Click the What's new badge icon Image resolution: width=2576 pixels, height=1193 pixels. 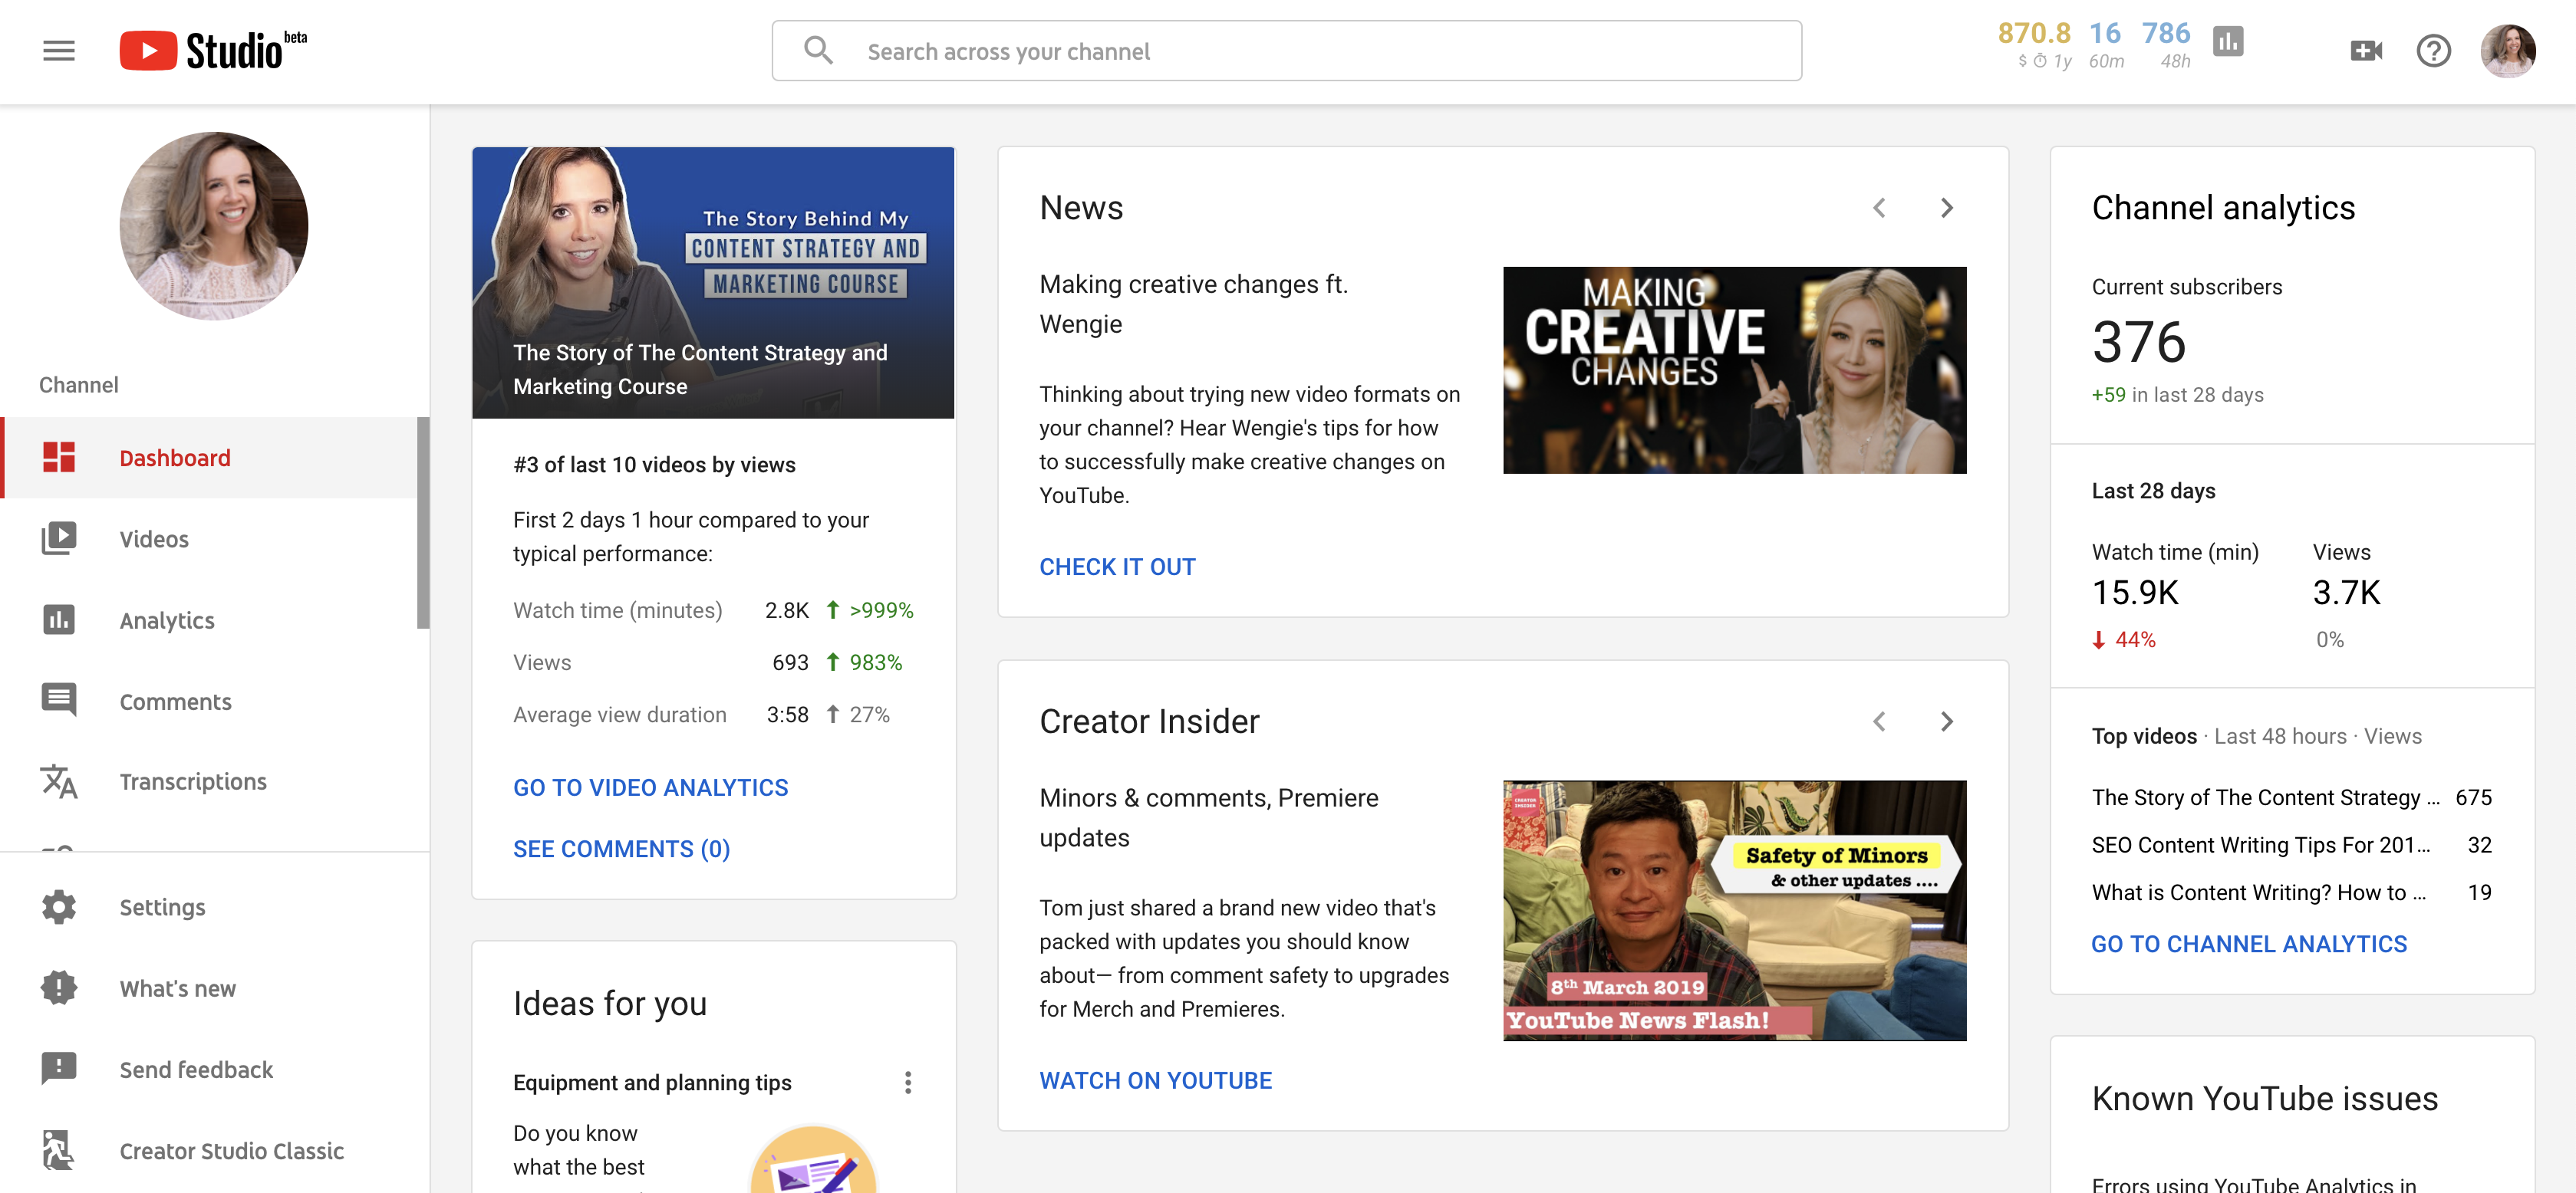click(x=59, y=988)
